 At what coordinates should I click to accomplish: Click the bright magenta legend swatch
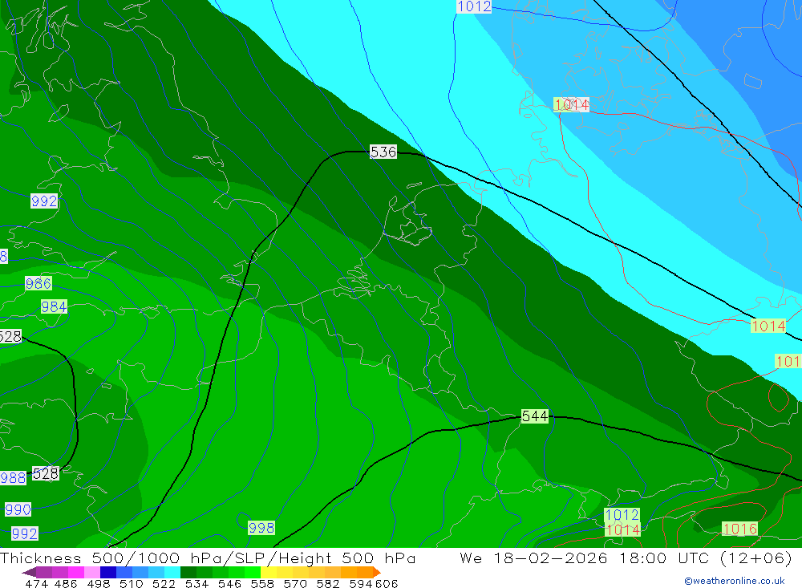coord(75,572)
